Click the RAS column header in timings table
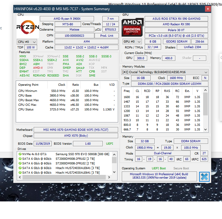Image resolution: width=222 pixels, height=219 pixels. coord(167,91)
